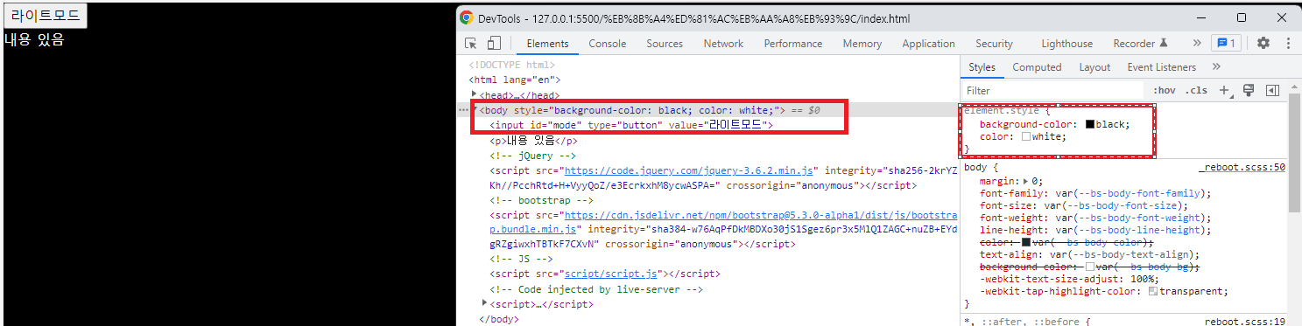Click the 라이트모드 button on the page
The image size is (1302, 326).
(45, 15)
